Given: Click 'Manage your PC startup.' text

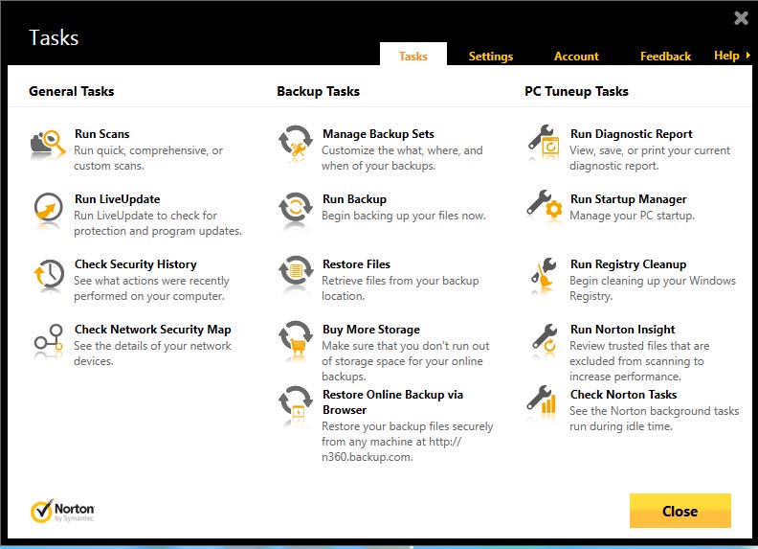Looking at the screenshot, I should tap(633, 216).
